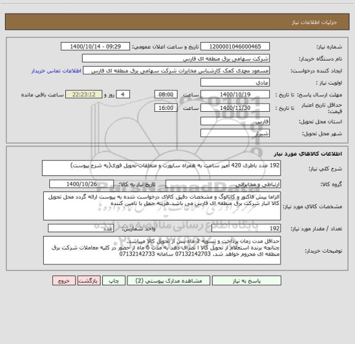Click the ساعت باقی مانده text

point(43,94)
